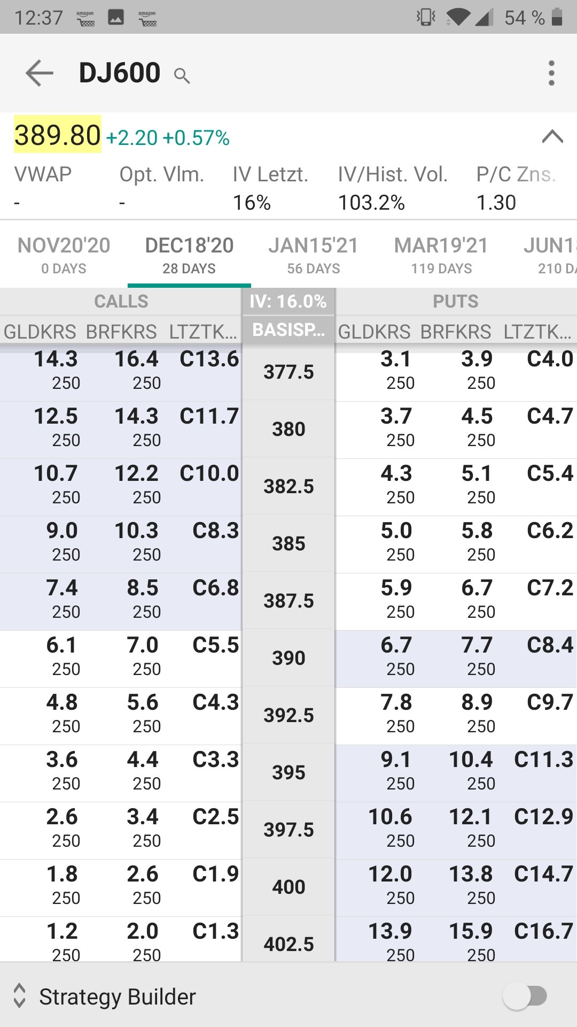Tap the PUTS section header
This screenshot has height=1027, width=577.
pos(455,302)
